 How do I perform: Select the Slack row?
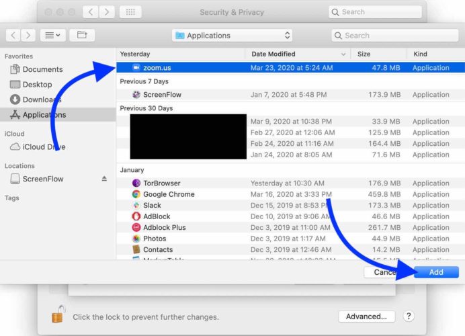pos(290,205)
